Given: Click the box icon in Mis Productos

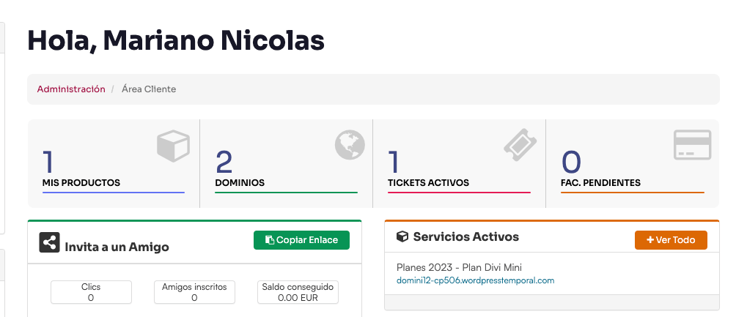Looking at the screenshot, I should [173, 146].
